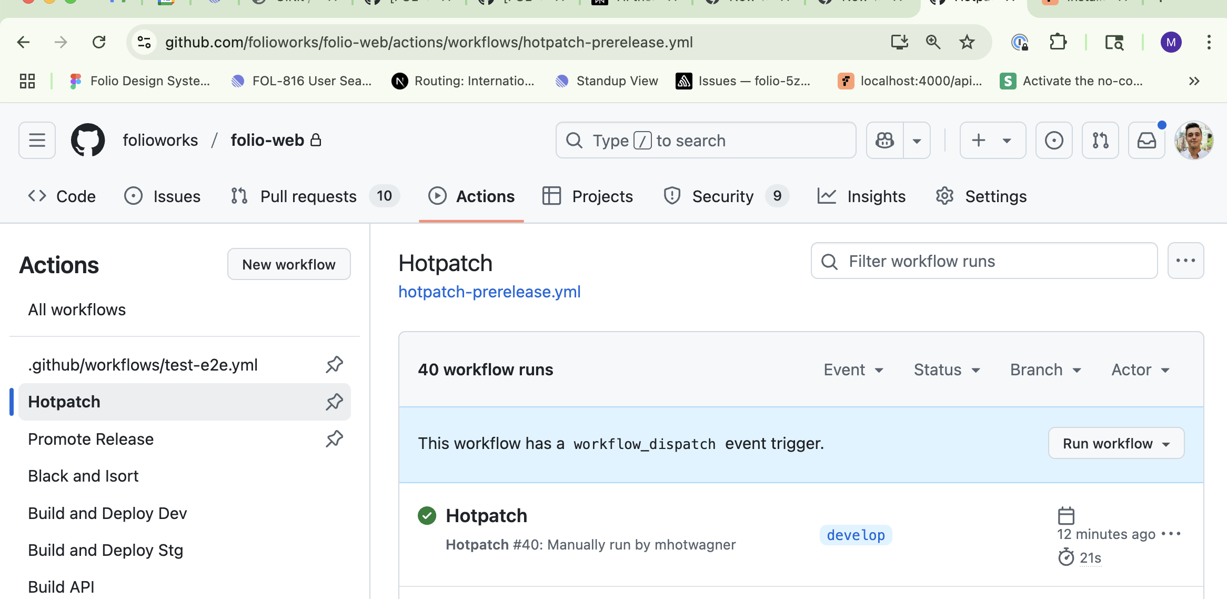Open the Standup View bookmark
The width and height of the screenshot is (1227, 599).
click(x=606, y=81)
